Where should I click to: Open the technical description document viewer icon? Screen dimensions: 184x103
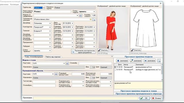(x=94, y=19)
